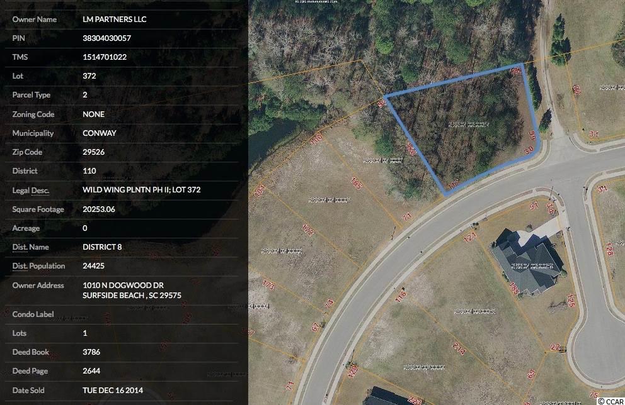Click PIN value 38304030057
625x405 pixels.
point(107,38)
